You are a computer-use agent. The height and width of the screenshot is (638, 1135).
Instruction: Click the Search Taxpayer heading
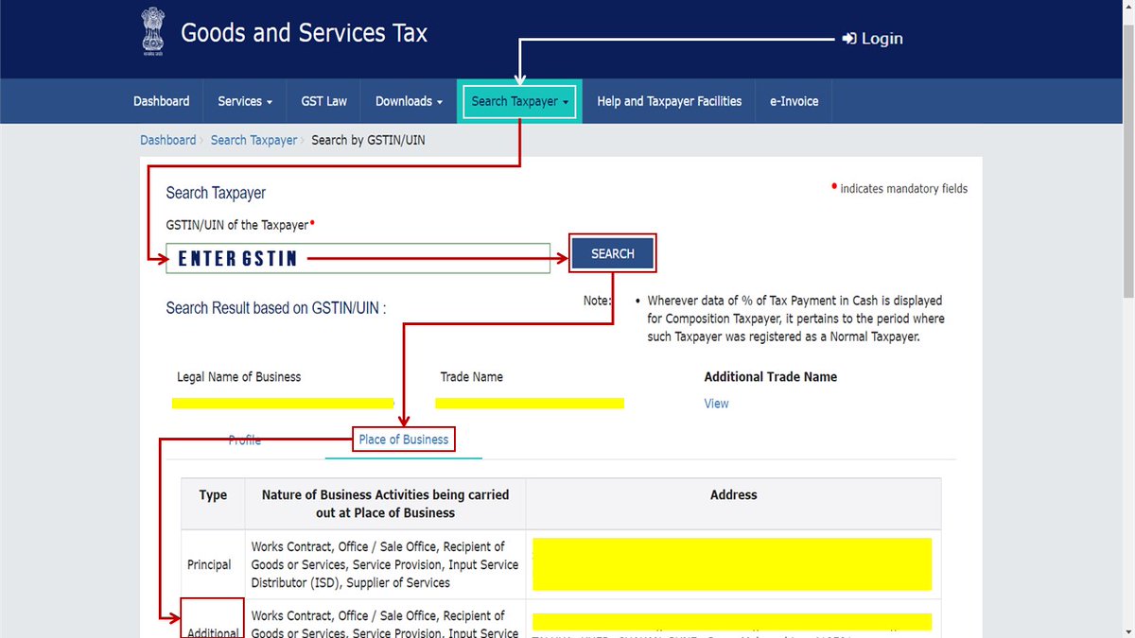coord(216,193)
